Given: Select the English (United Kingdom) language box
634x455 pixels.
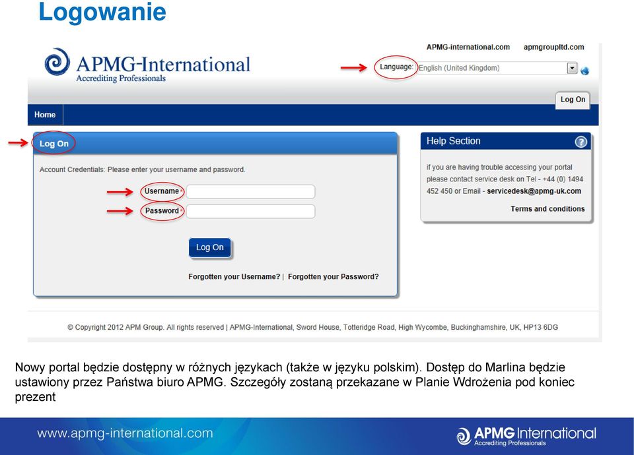Looking at the screenshot, I should click(x=497, y=68).
